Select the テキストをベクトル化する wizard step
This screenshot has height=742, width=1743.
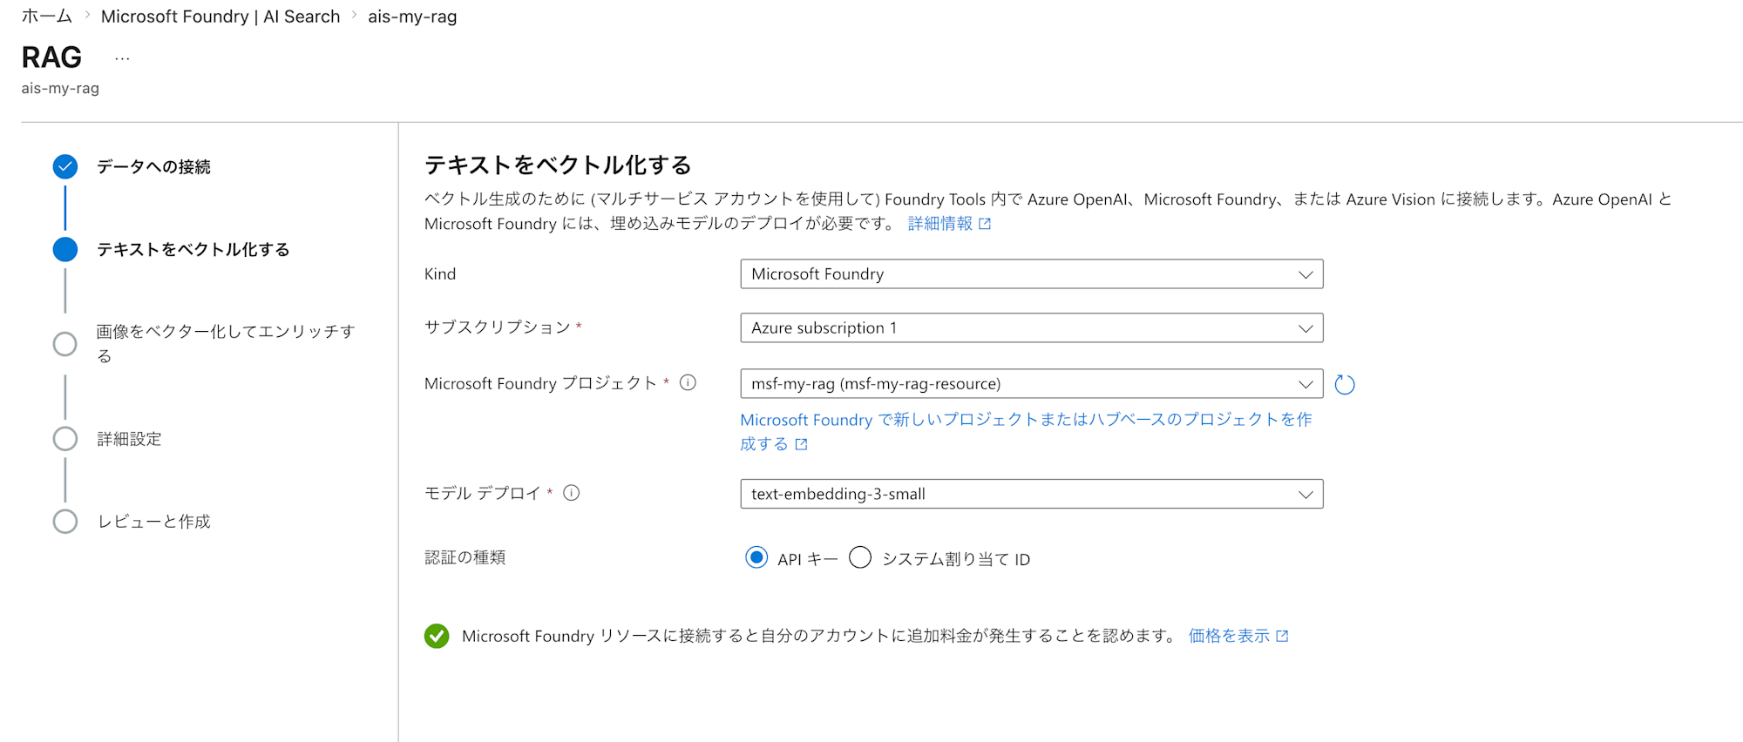pos(193,249)
